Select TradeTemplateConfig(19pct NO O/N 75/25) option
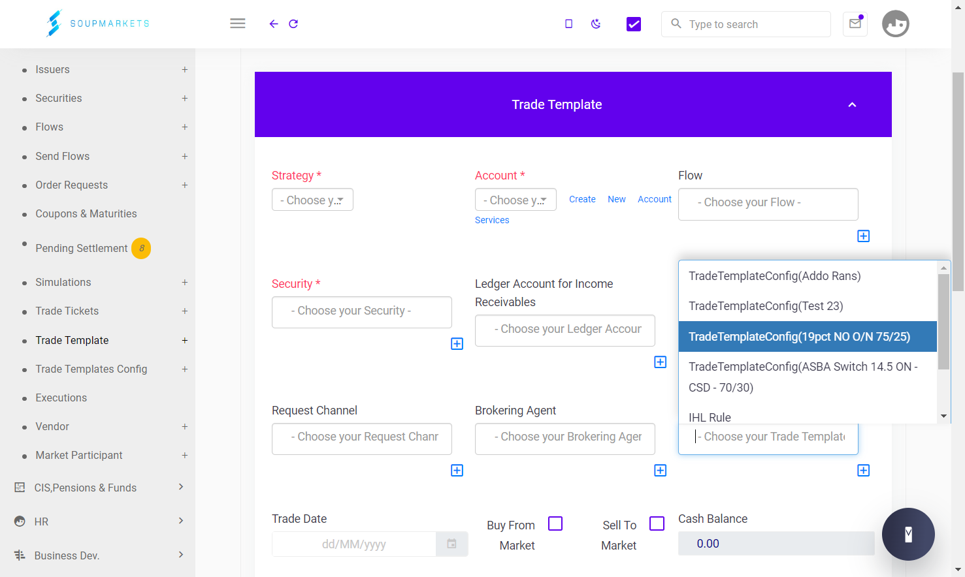The image size is (965, 577). coord(808,337)
